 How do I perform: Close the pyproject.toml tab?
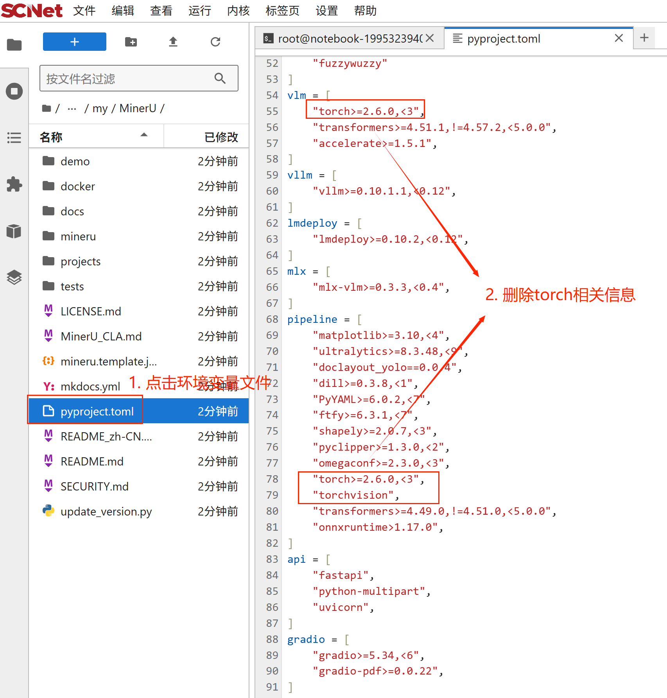[x=619, y=38]
